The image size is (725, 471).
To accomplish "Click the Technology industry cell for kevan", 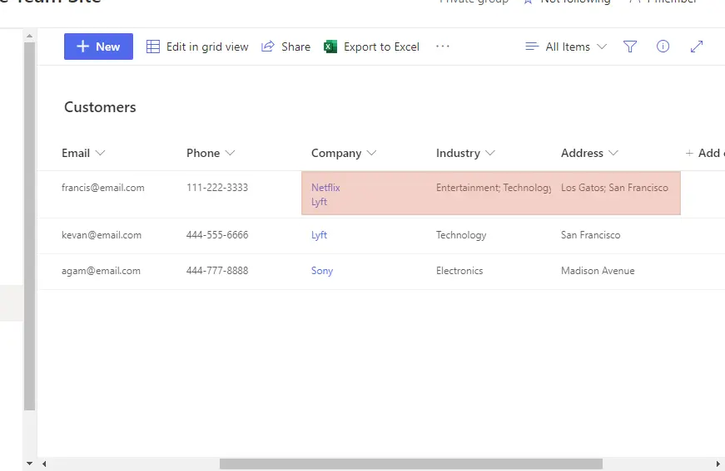I will click(x=461, y=235).
